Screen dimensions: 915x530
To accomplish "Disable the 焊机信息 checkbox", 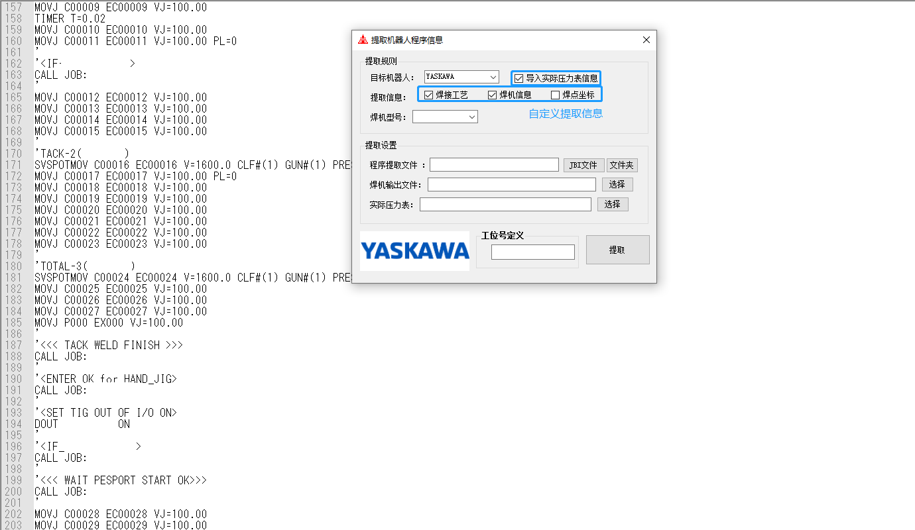I will tap(491, 94).
